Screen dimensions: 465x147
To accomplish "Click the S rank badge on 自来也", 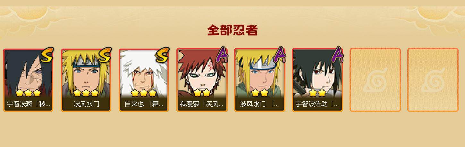I will 163,55.
